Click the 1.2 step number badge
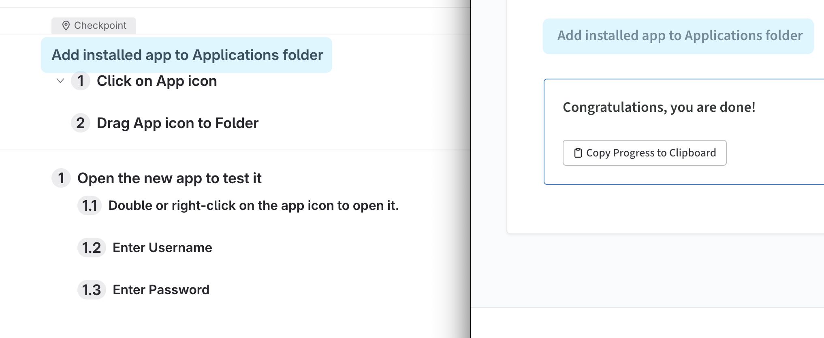 92,248
